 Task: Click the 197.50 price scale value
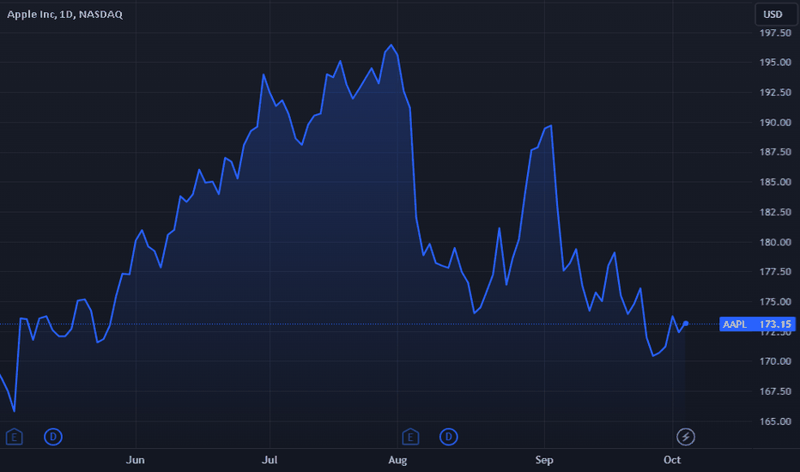(775, 33)
